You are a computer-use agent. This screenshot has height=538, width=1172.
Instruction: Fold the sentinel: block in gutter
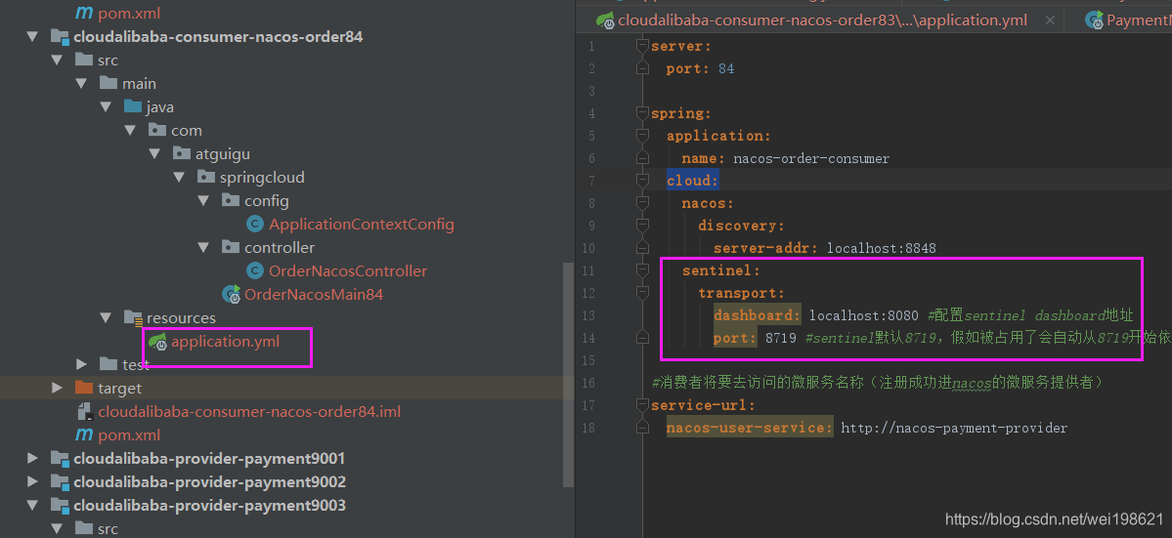[x=641, y=270]
